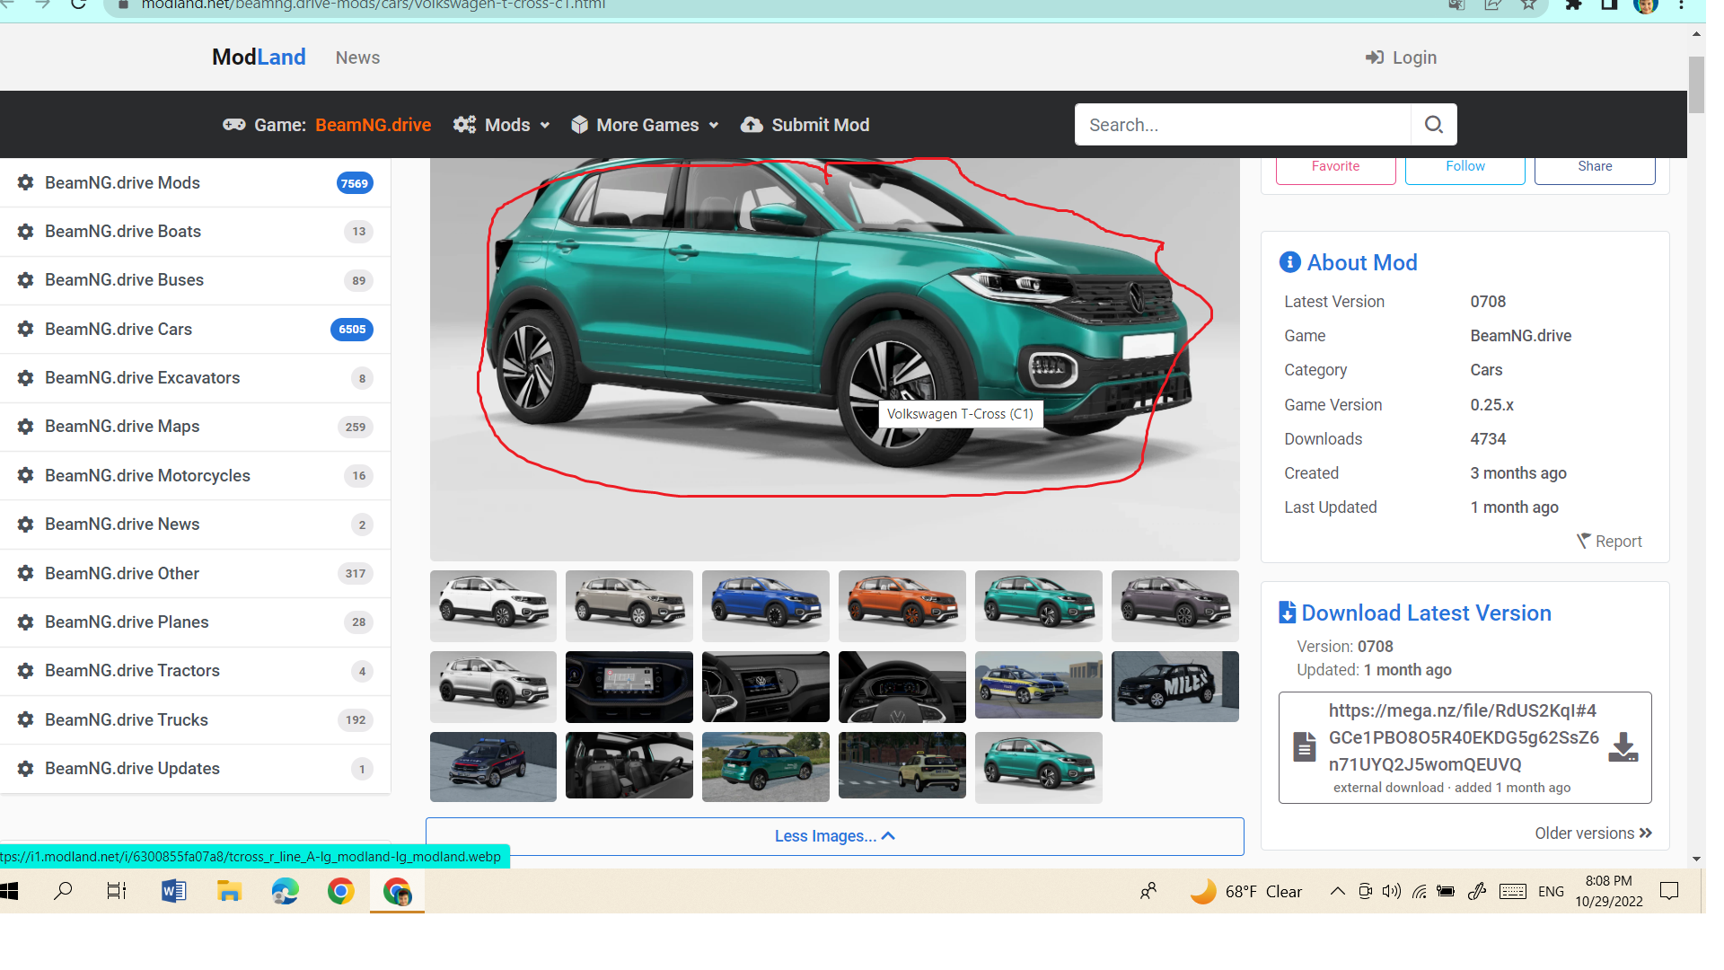Screen dimensions: 1724x970
Task: Select the blue T-Cross thumbnail
Action: [765, 605]
